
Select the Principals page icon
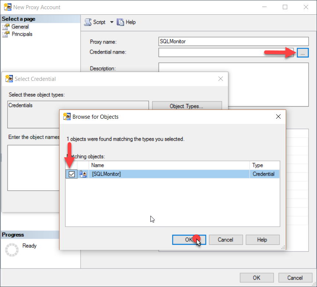tap(6, 34)
